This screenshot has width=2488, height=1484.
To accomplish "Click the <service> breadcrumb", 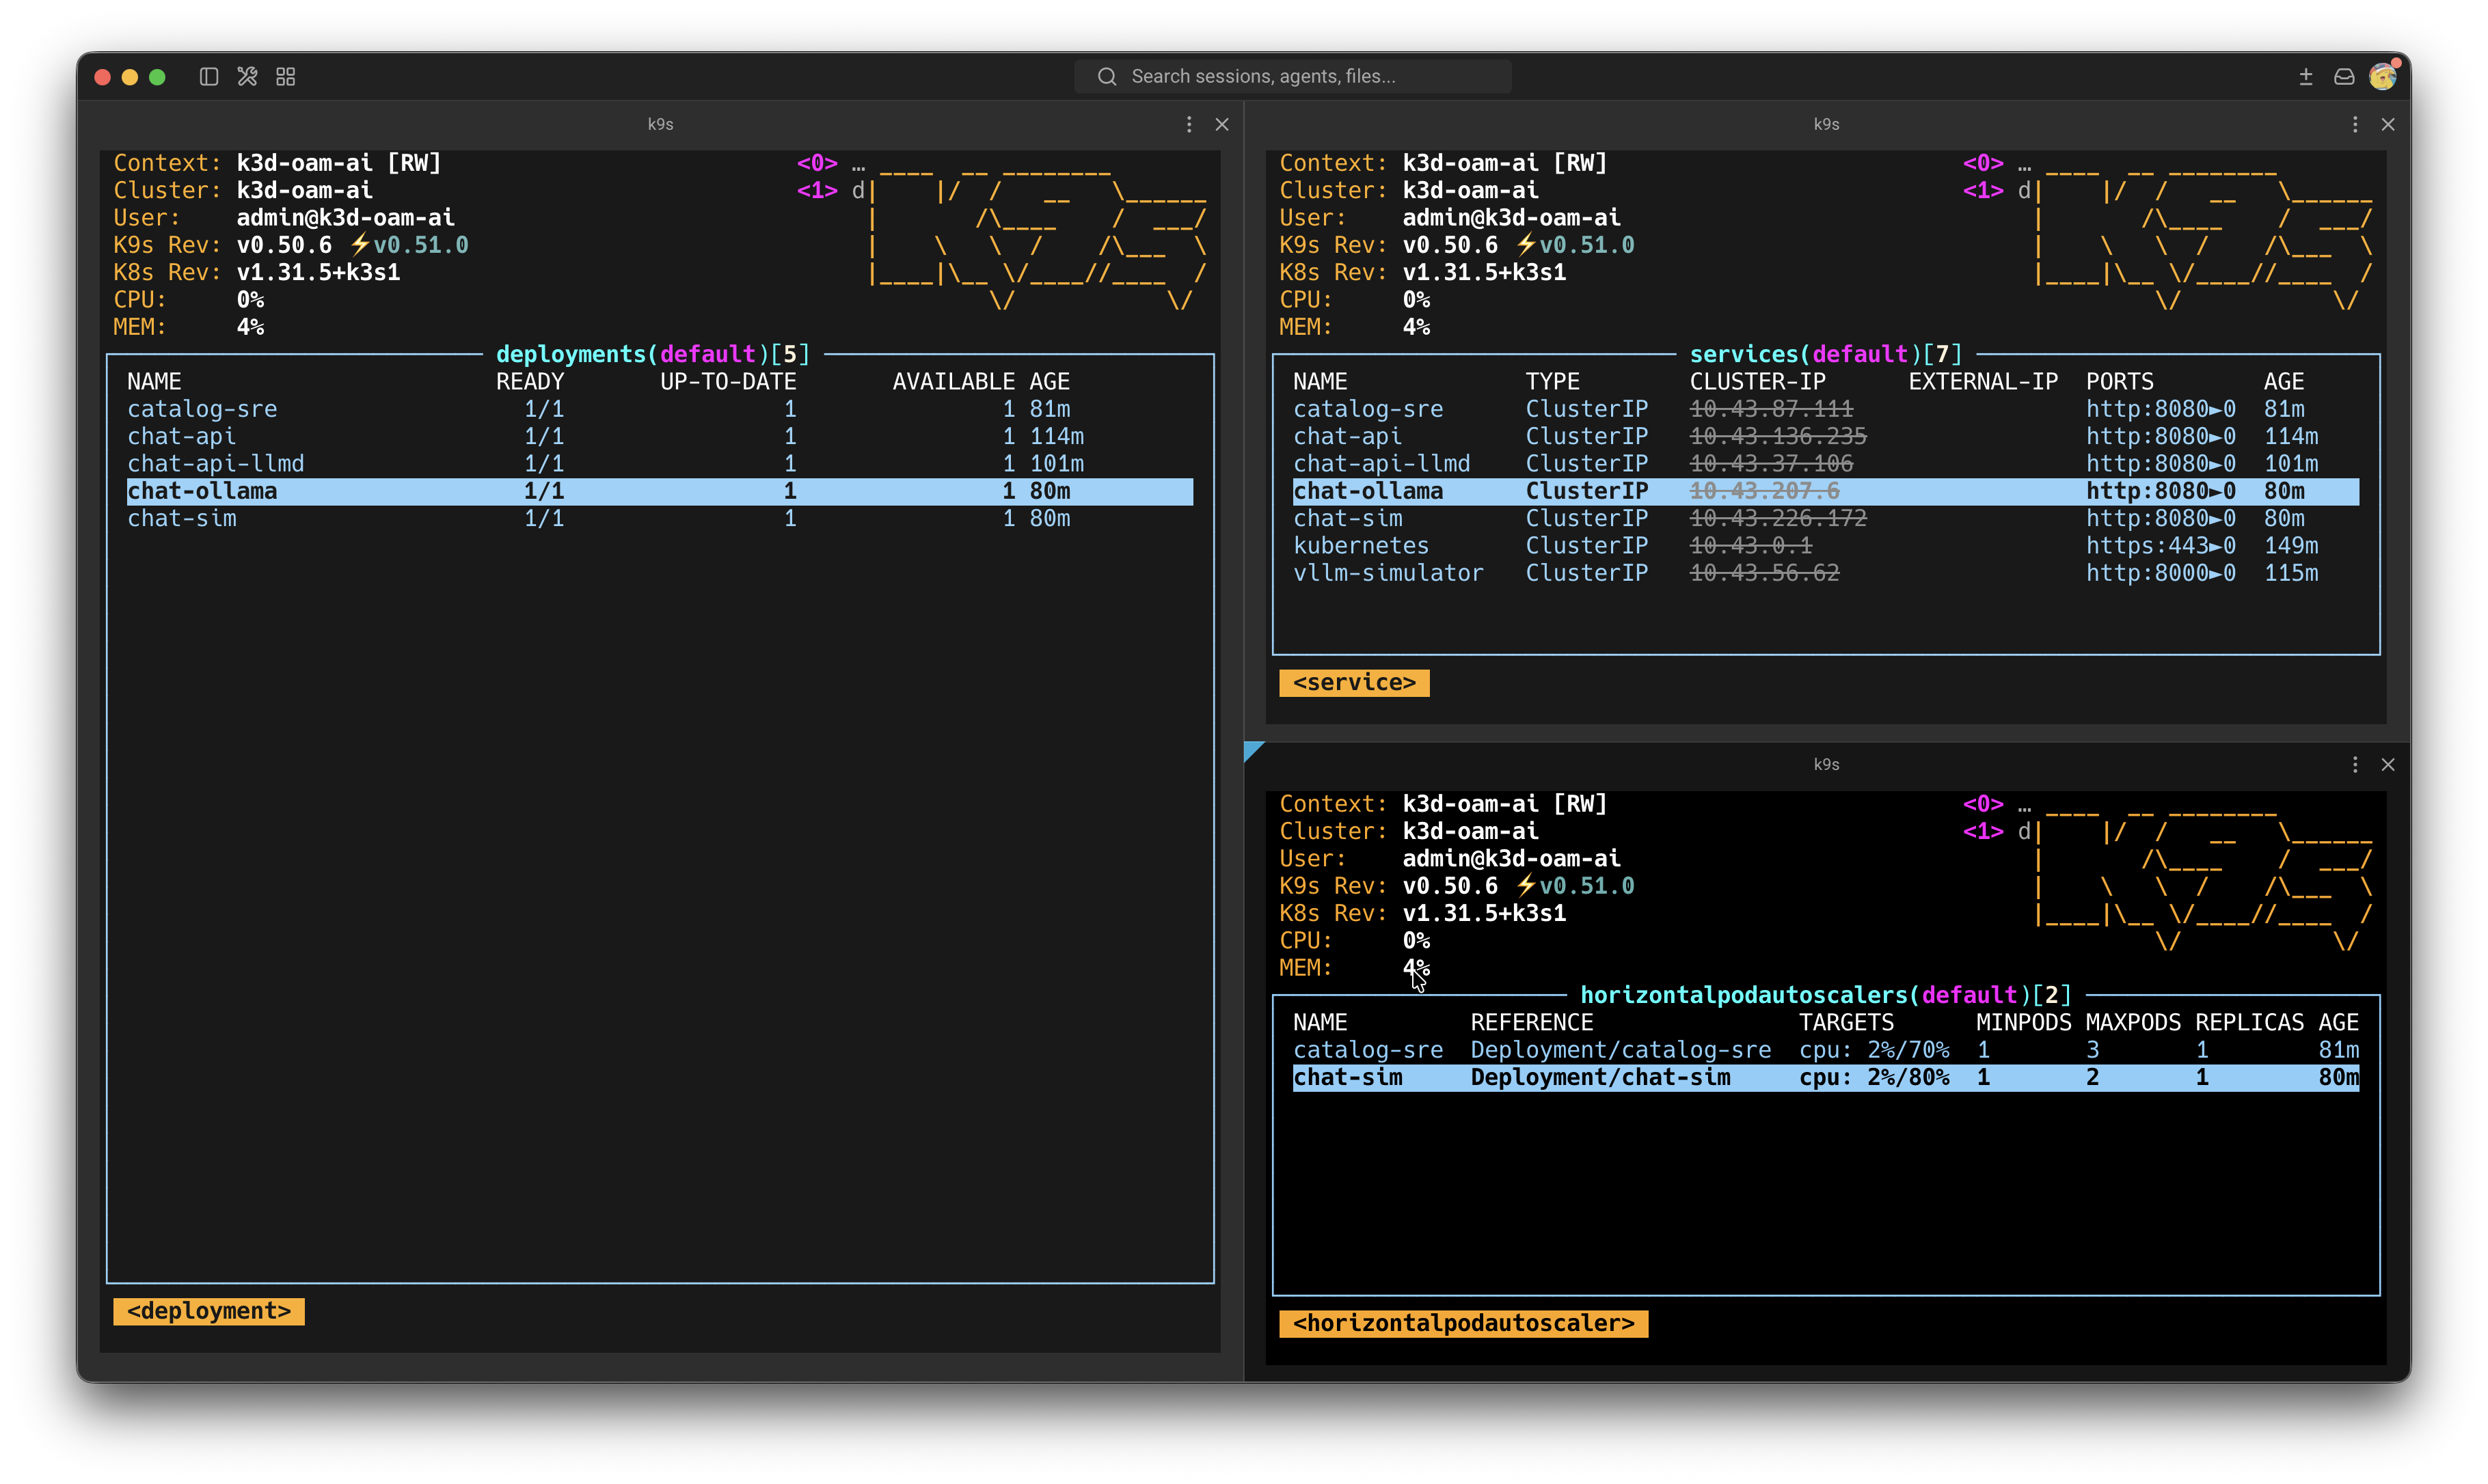I will point(1355,682).
